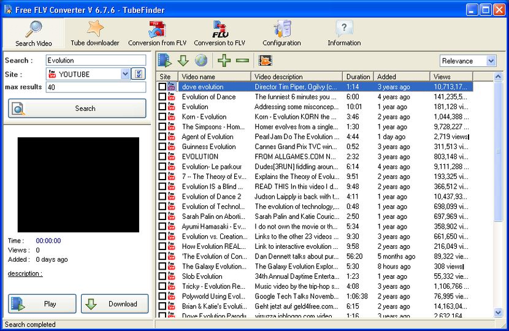Viewport: 509px width, 331px height.
Task: Click the vertical scrollbar thumb
Action: [x=498, y=151]
